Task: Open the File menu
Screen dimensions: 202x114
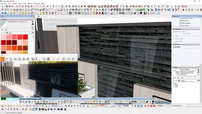Action: click(2, 3)
